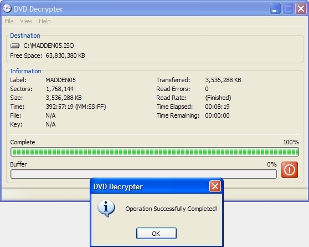Open the Help menu
The height and width of the screenshot is (247, 309).
pyautogui.click(x=45, y=21)
